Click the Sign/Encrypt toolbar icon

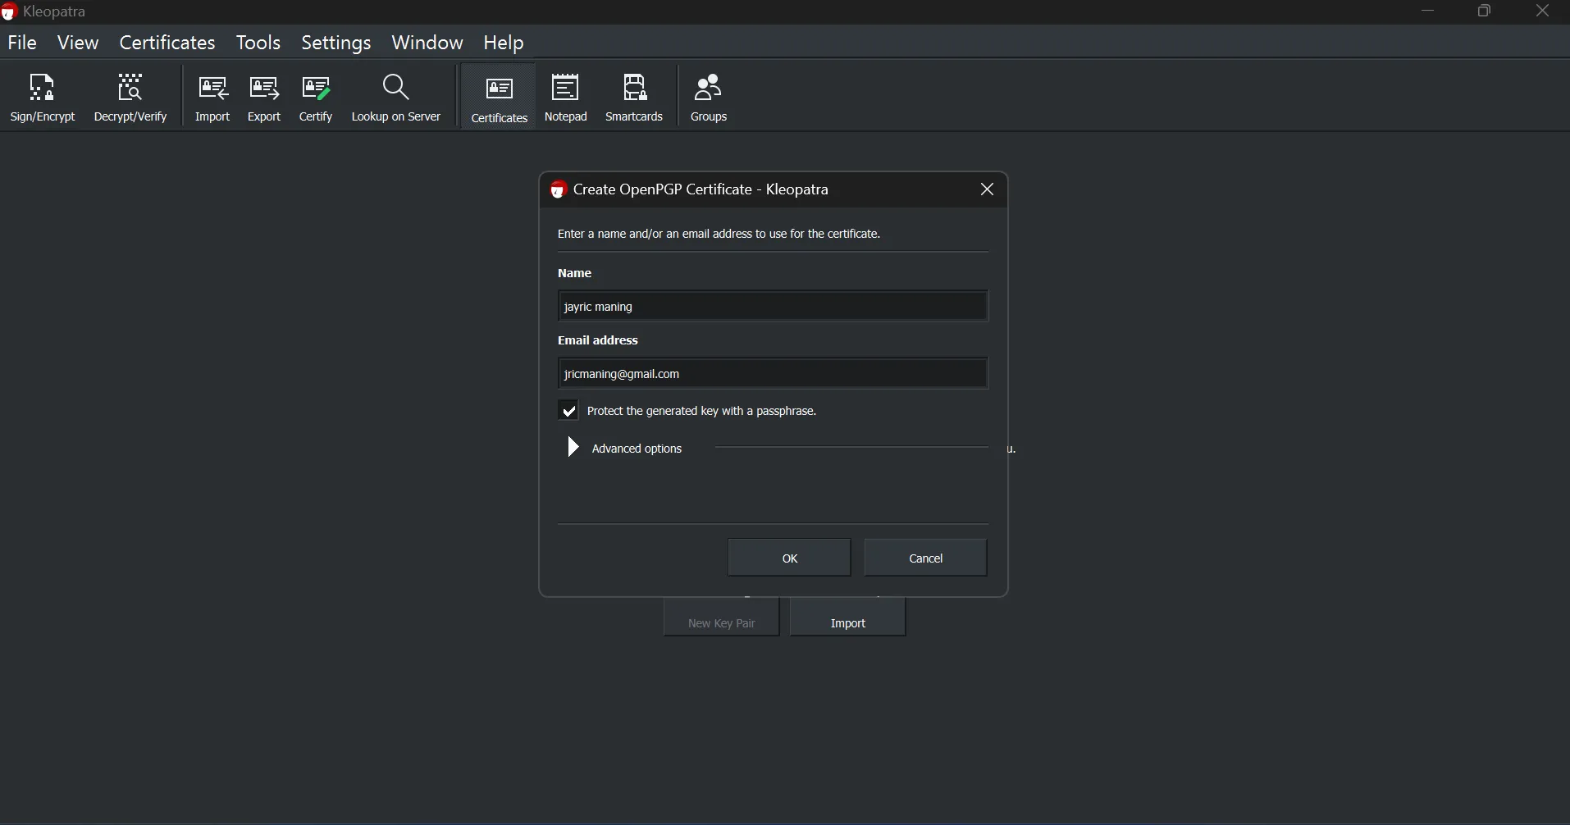coord(43,98)
